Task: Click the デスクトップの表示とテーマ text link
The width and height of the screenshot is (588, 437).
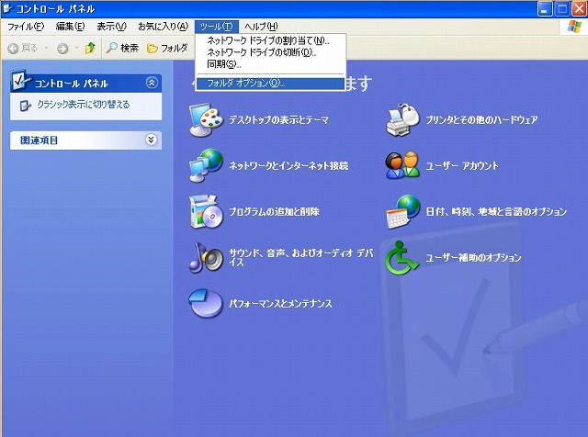Action: [278, 120]
